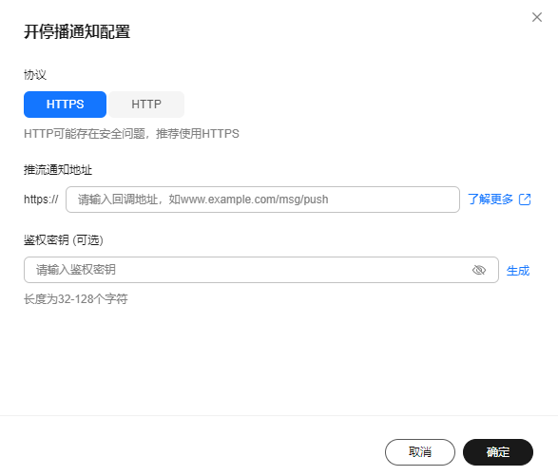Click the HTTP security warning text
This screenshot has width=558, height=476.
tap(131, 134)
